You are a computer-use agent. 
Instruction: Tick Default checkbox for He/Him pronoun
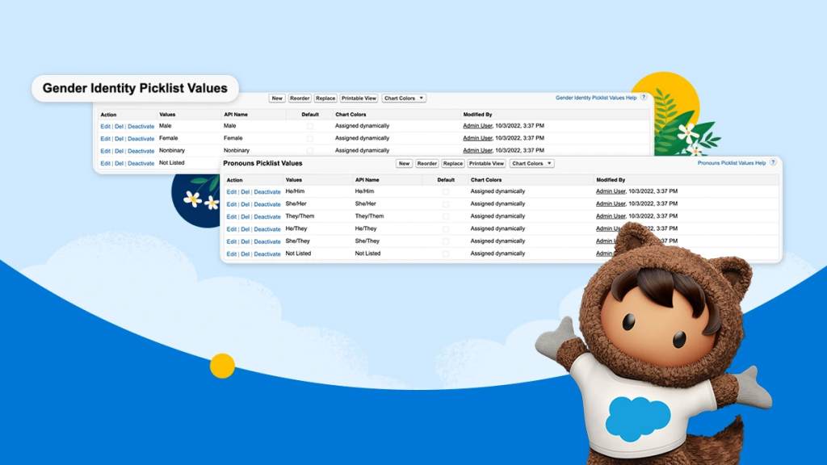click(x=446, y=191)
